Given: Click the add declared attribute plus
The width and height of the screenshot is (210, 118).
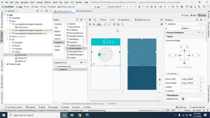Looking at the screenshot, I should pyautogui.click(x=199, y=32).
